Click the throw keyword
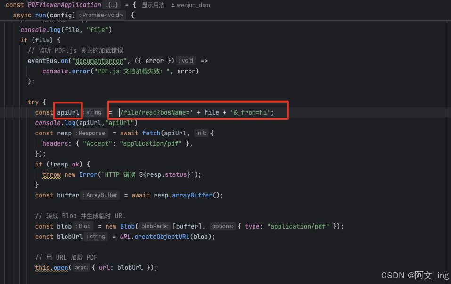 tap(51, 174)
